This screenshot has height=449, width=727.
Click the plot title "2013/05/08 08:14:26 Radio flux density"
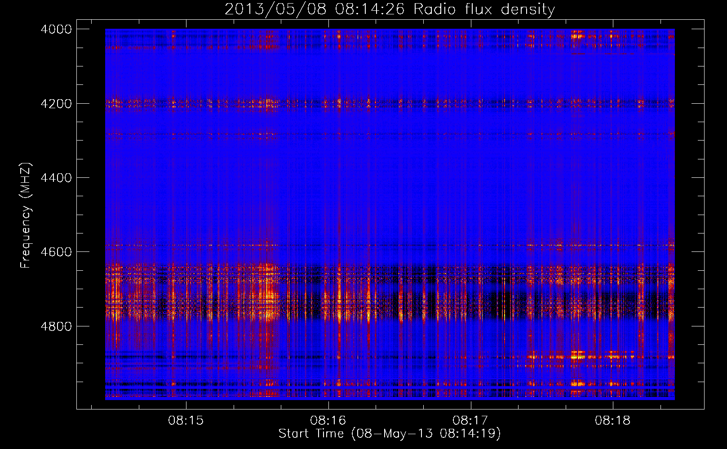click(x=390, y=9)
